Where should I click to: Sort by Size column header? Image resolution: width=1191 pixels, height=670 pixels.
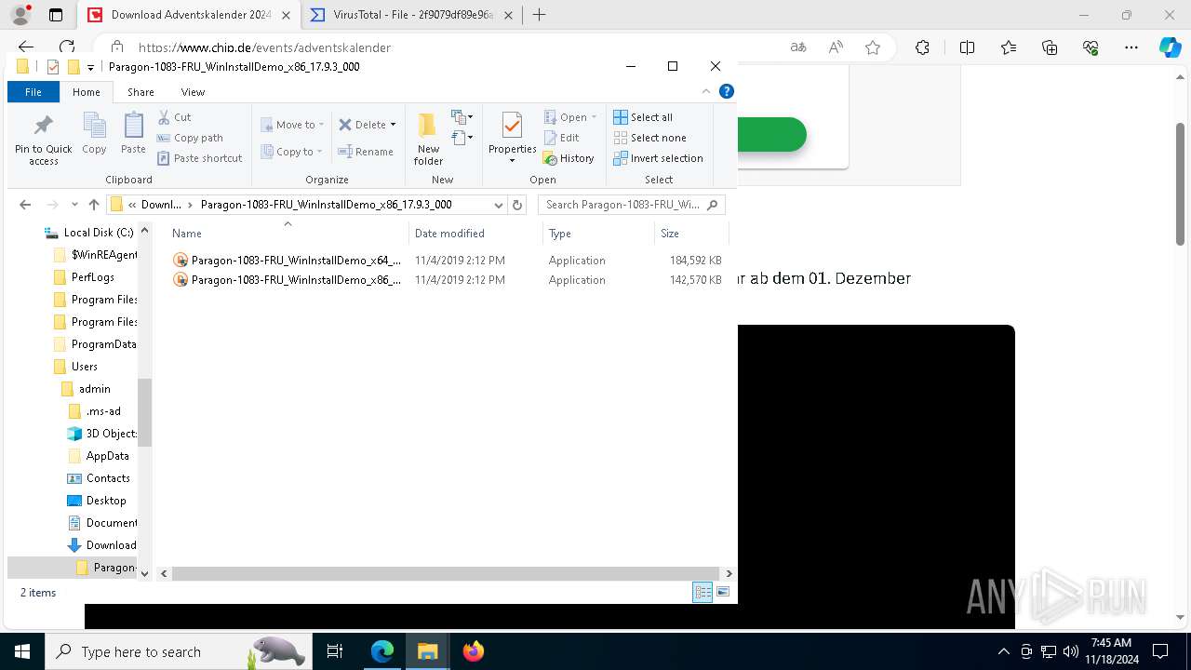point(691,234)
